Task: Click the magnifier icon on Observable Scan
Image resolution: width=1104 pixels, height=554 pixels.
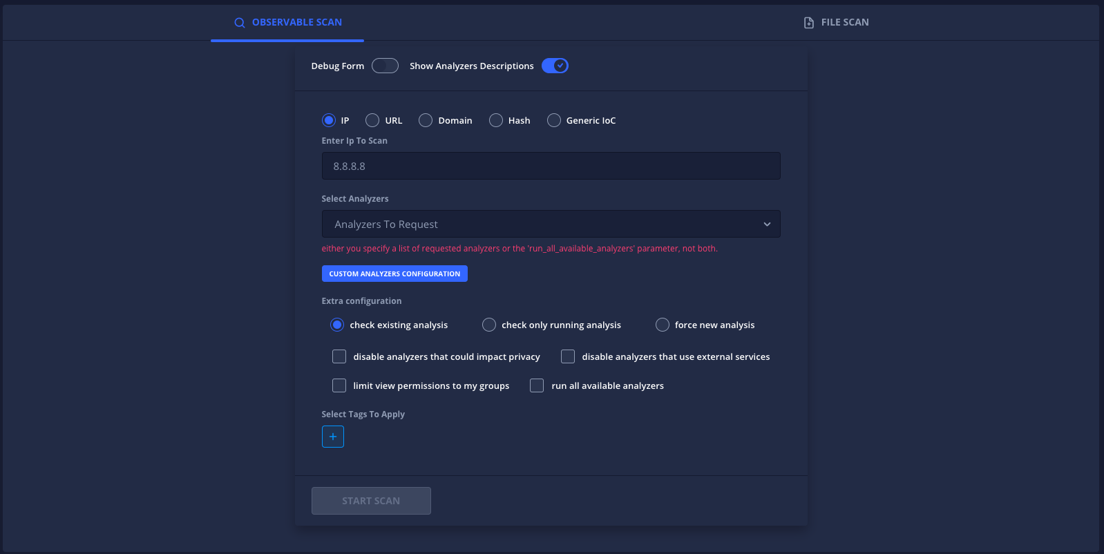Action: coord(240,23)
